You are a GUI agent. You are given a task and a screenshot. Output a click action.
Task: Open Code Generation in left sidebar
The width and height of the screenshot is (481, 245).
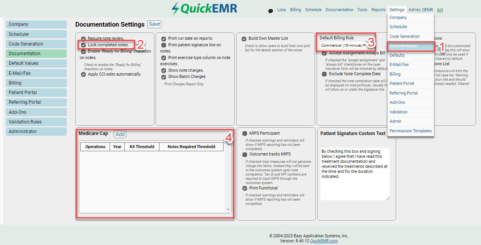[36, 44]
